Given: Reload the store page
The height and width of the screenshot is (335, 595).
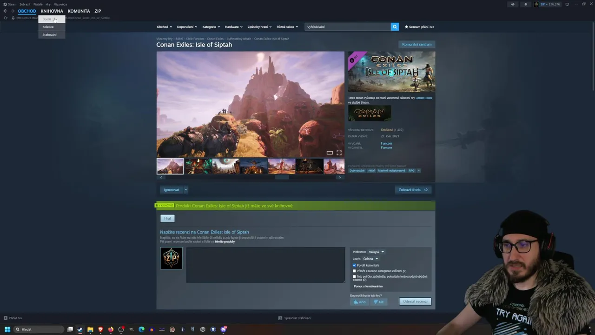Looking at the screenshot, I should [x=6, y=18].
